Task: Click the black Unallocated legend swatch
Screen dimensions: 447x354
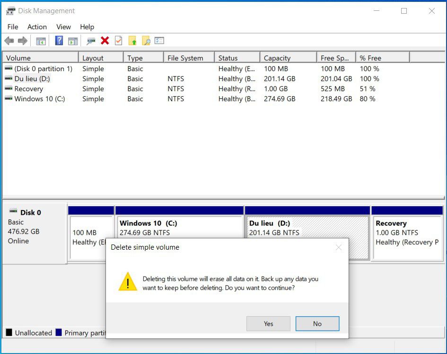Action: pyautogui.click(x=9, y=333)
